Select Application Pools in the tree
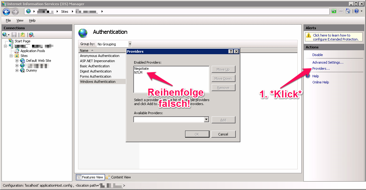Image resolution: width=366 pixels, height=190 pixels. tap(33, 51)
